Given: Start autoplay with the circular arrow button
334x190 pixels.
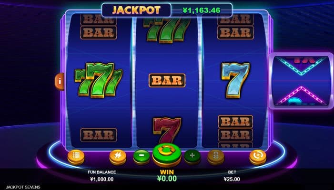Looking at the screenshot, I should 258,157.
